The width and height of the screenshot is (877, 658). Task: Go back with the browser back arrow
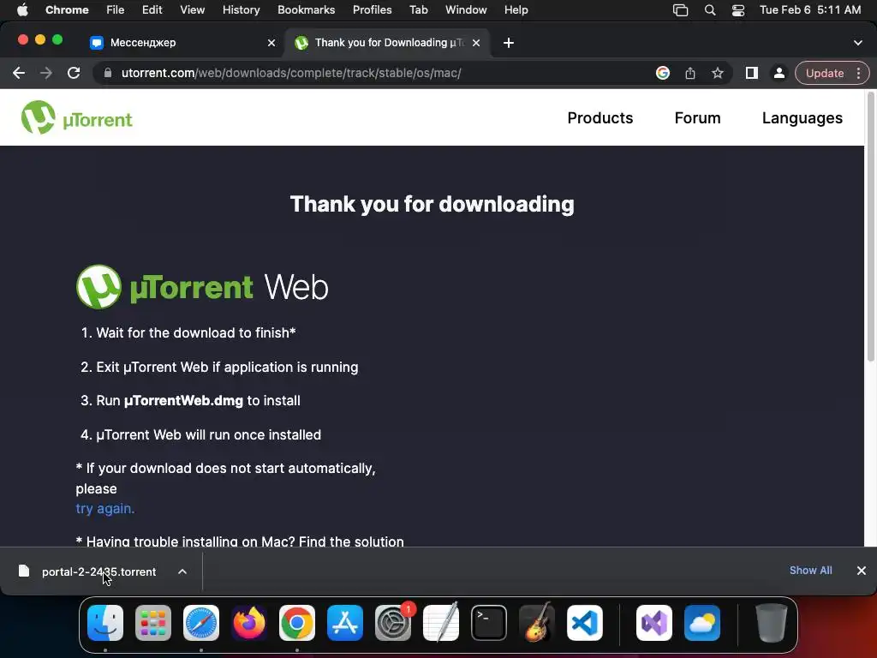pyautogui.click(x=19, y=73)
